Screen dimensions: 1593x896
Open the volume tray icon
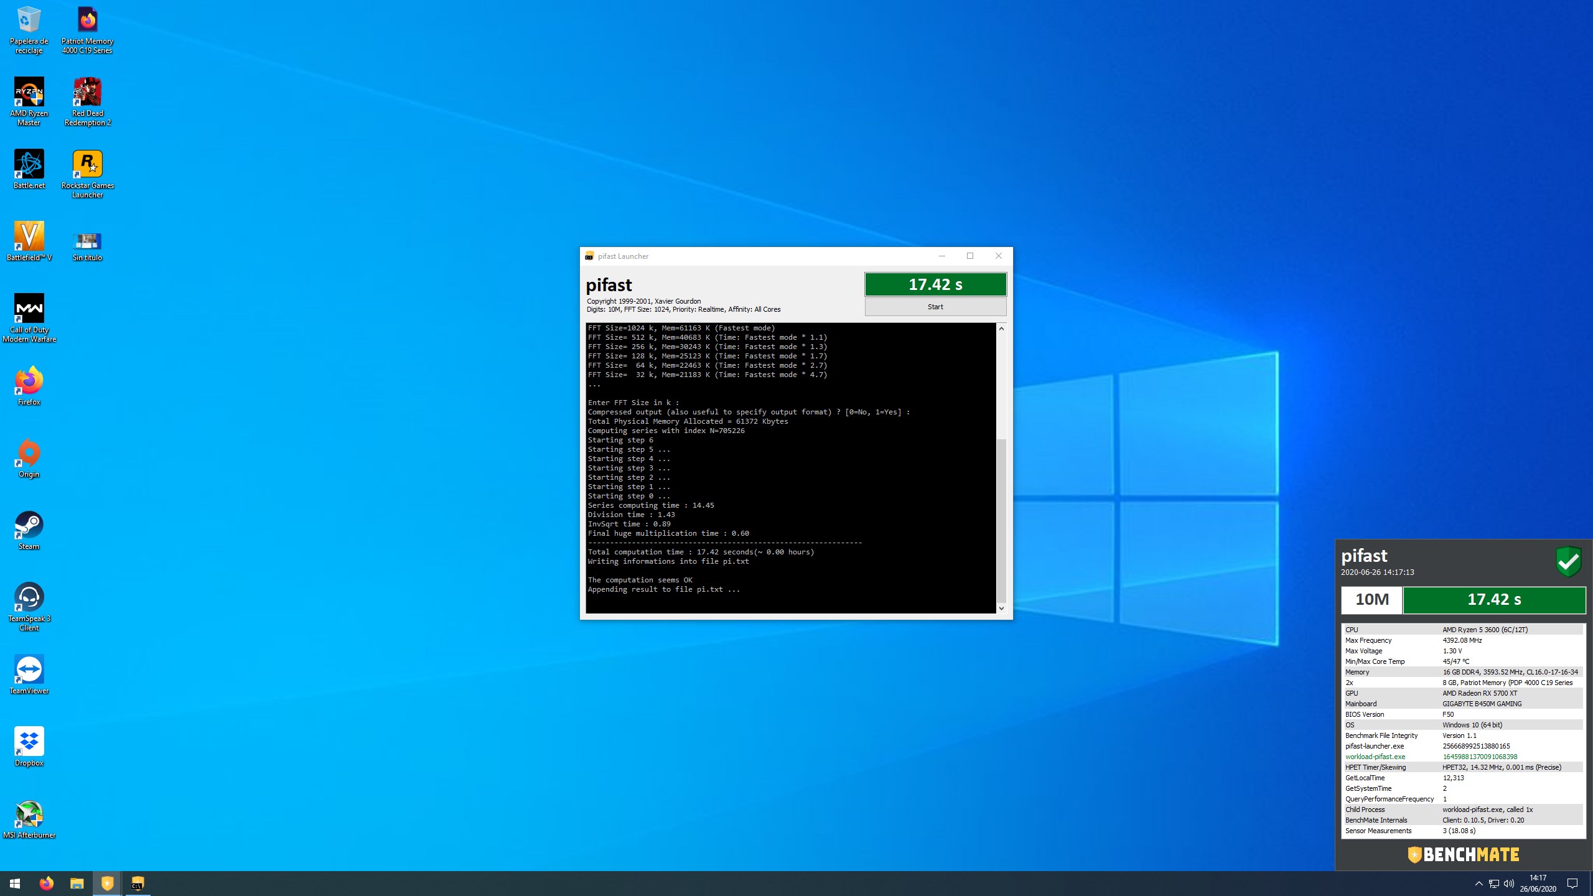click(1509, 884)
